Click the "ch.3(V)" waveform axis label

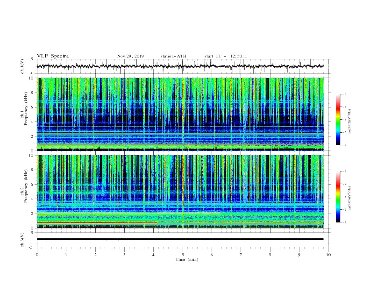[22, 240]
